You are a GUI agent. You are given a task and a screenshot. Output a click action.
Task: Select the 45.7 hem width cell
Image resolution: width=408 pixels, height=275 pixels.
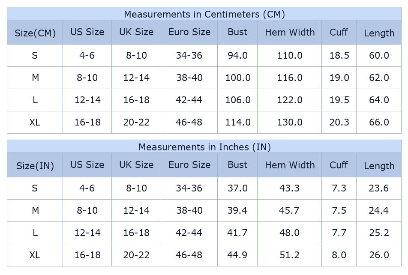click(x=290, y=210)
